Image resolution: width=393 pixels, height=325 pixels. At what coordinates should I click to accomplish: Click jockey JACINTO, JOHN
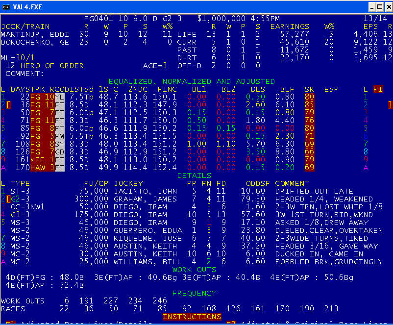pos(146,191)
